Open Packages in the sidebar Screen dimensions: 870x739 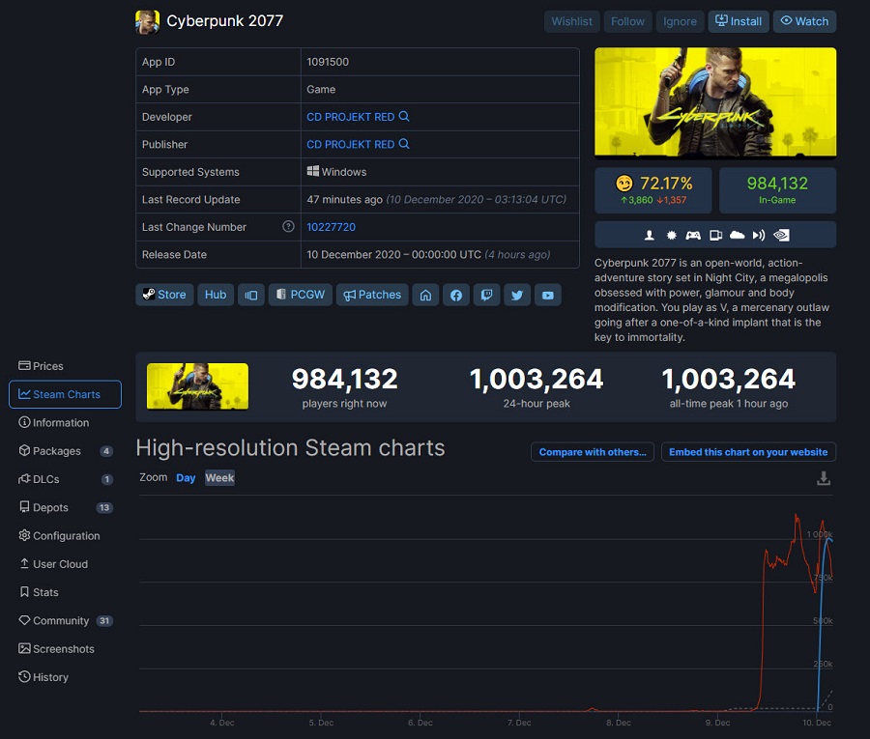click(x=66, y=451)
